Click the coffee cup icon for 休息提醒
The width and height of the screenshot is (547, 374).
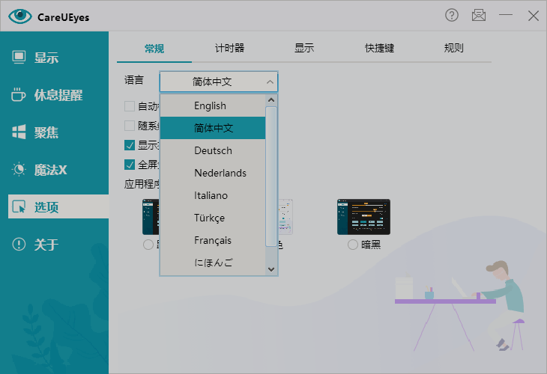click(19, 94)
